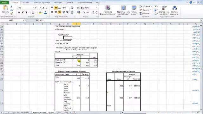Open the Файл tab
This screenshot has width=203, height=114.
click(x=4, y=3)
